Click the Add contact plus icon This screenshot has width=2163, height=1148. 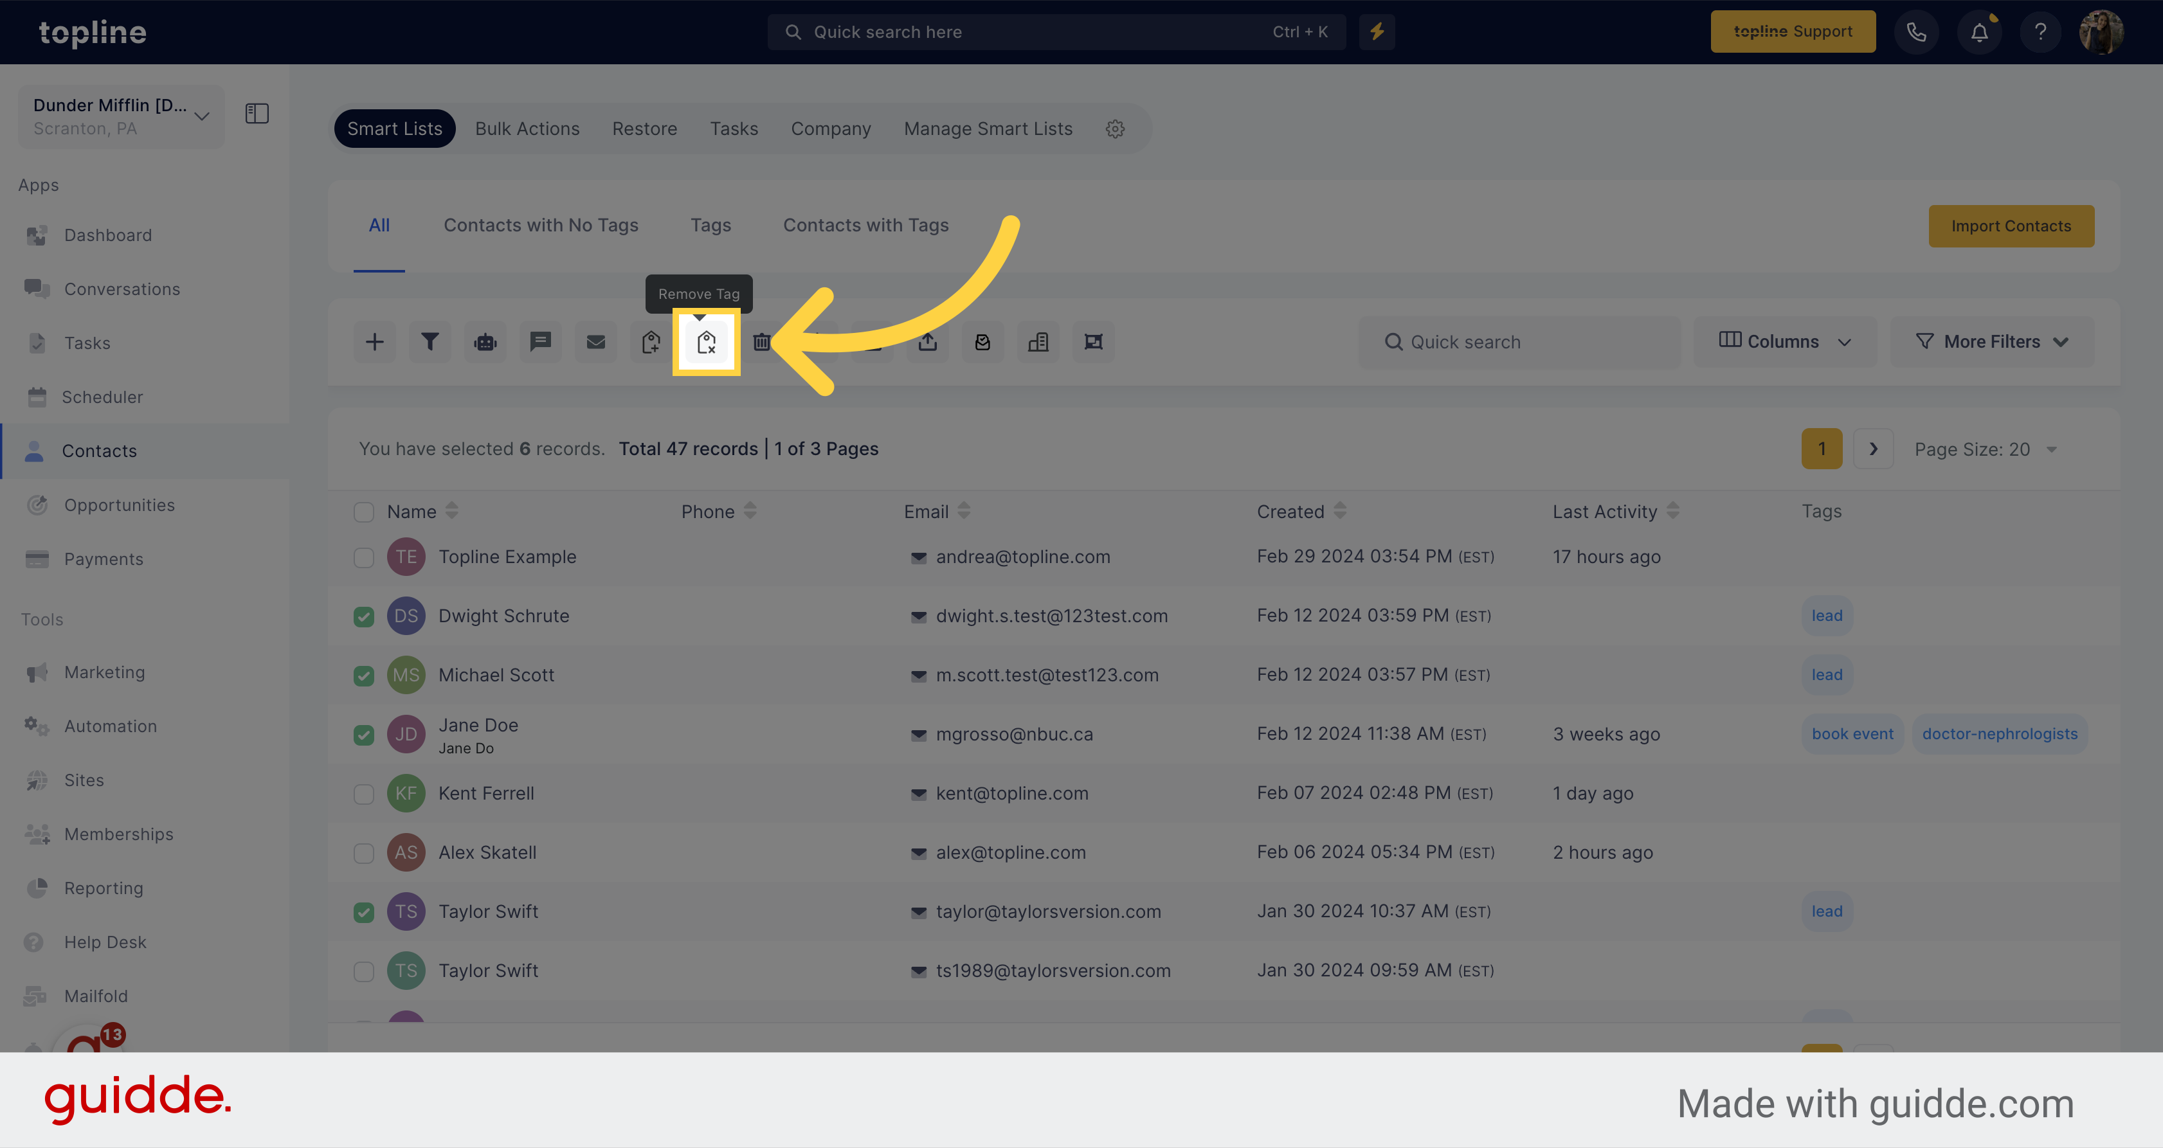point(374,343)
